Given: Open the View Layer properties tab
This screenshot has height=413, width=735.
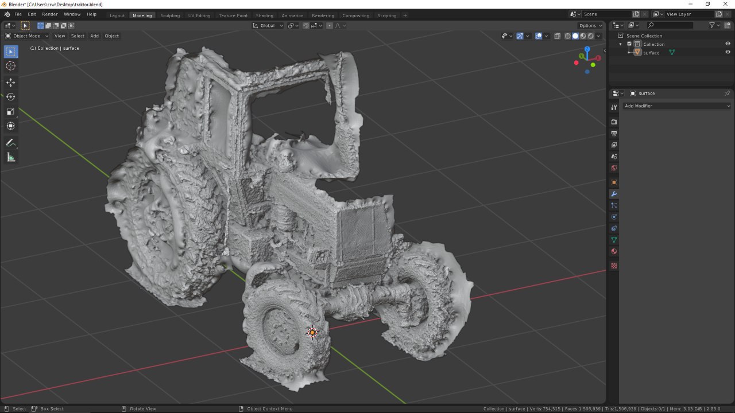Looking at the screenshot, I should click(614, 145).
